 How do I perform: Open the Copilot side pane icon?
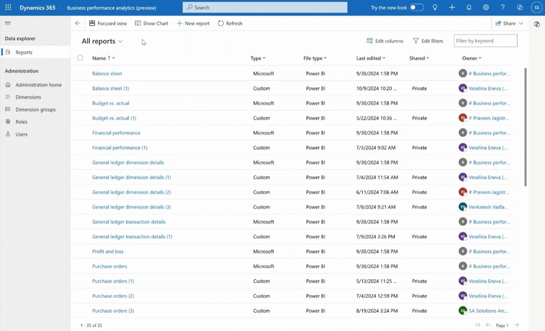537,24
